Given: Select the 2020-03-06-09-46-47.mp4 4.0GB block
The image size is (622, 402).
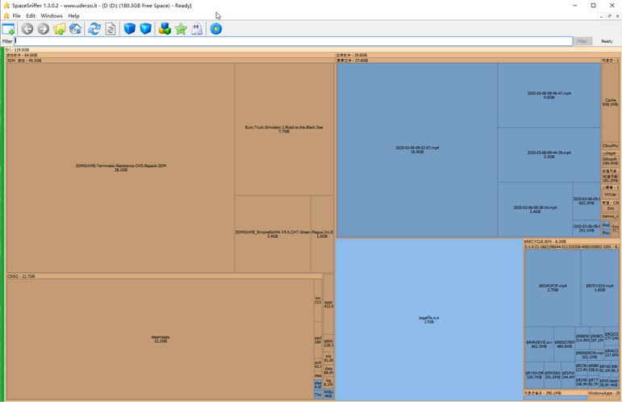Looking at the screenshot, I should click(x=549, y=95).
